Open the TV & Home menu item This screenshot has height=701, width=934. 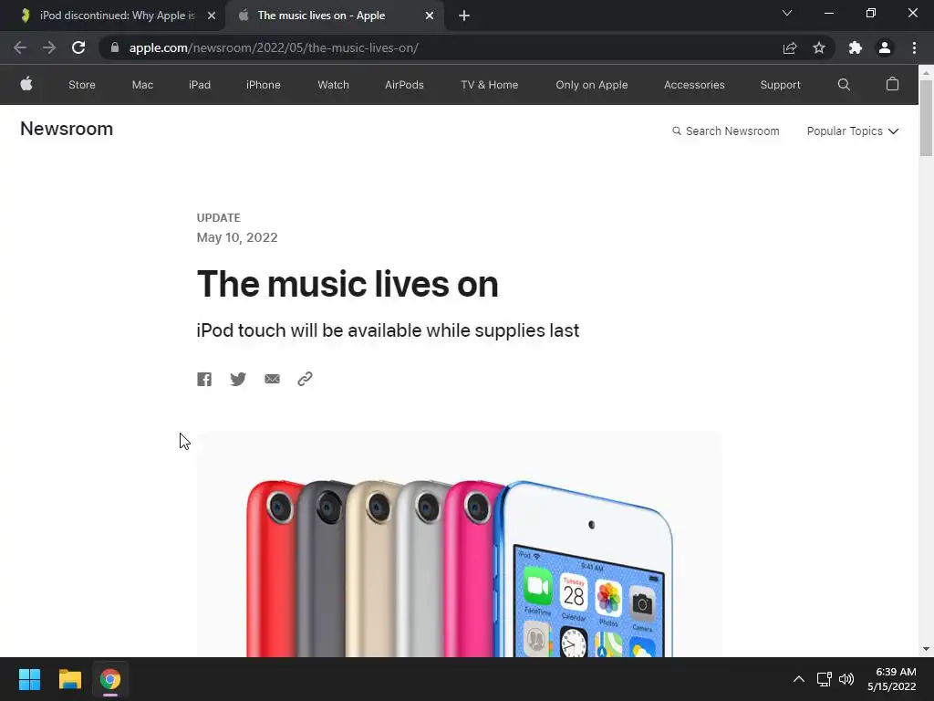[x=490, y=85]
